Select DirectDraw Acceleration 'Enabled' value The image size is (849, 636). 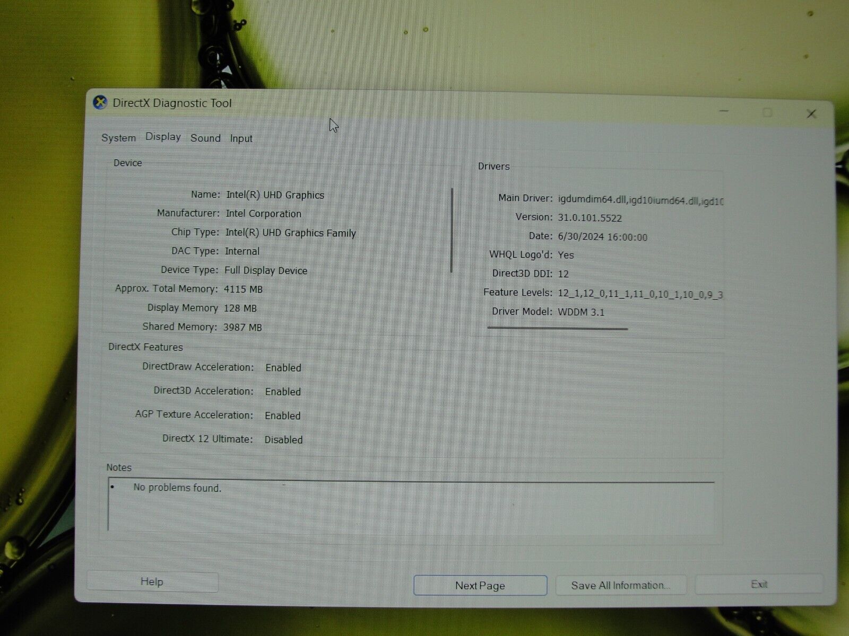click(x=283, y=368)
